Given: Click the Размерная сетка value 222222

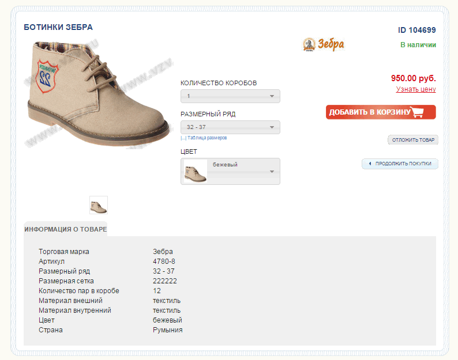Looking at the screenshot, I should pos(165,281).
